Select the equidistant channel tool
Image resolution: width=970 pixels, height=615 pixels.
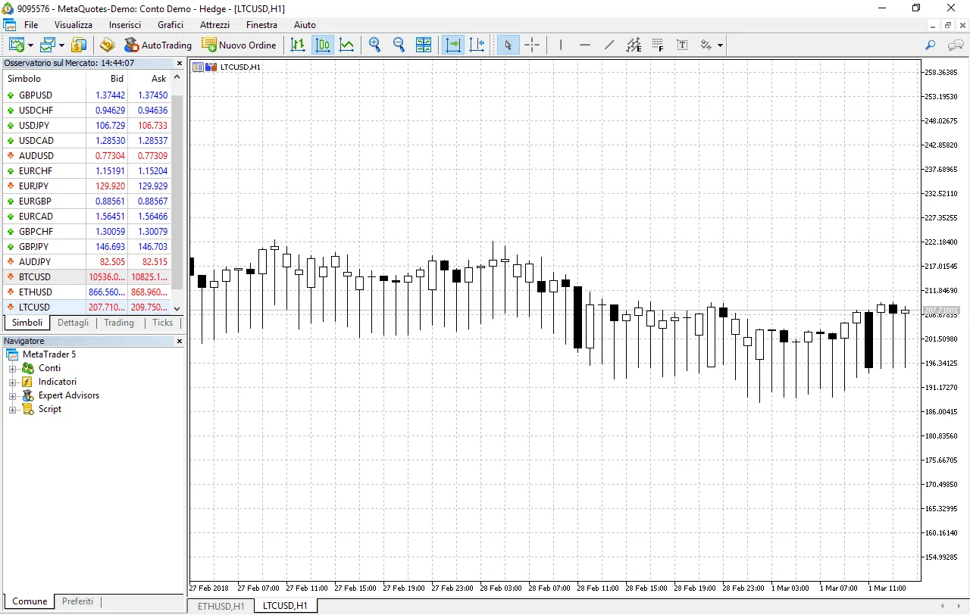coord(634,45)
